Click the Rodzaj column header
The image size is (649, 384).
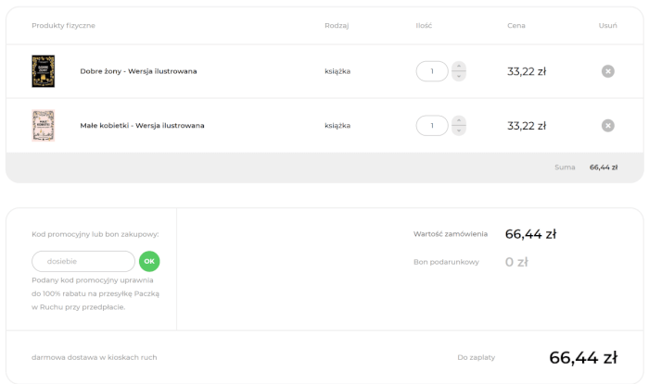tap(337, 26)
